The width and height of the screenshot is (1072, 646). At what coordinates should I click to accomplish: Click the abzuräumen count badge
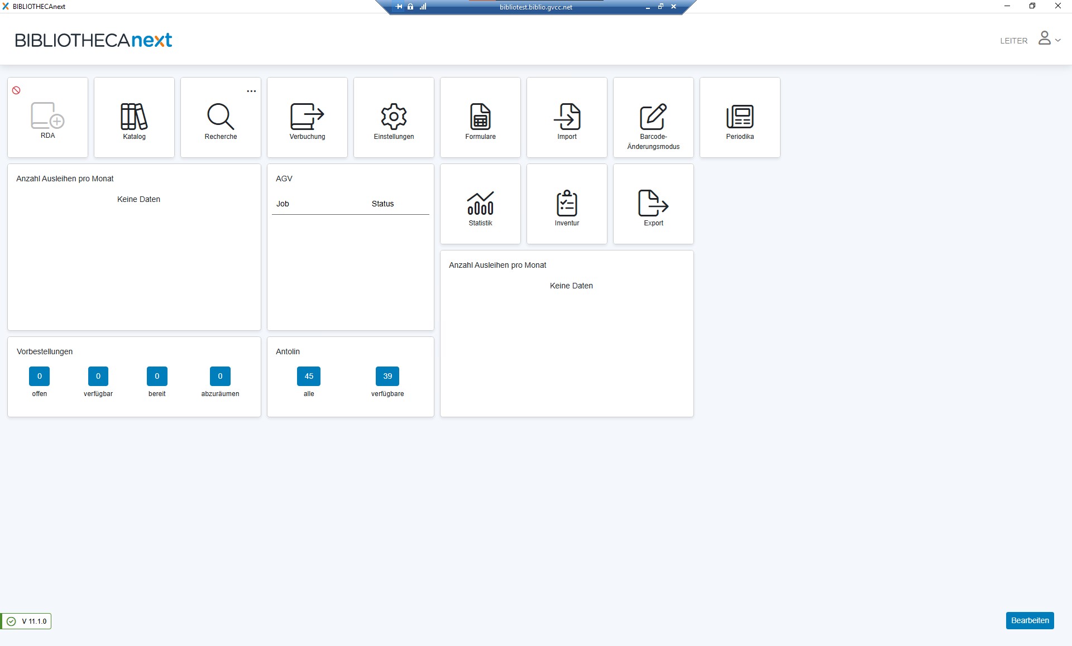point(220,376)
